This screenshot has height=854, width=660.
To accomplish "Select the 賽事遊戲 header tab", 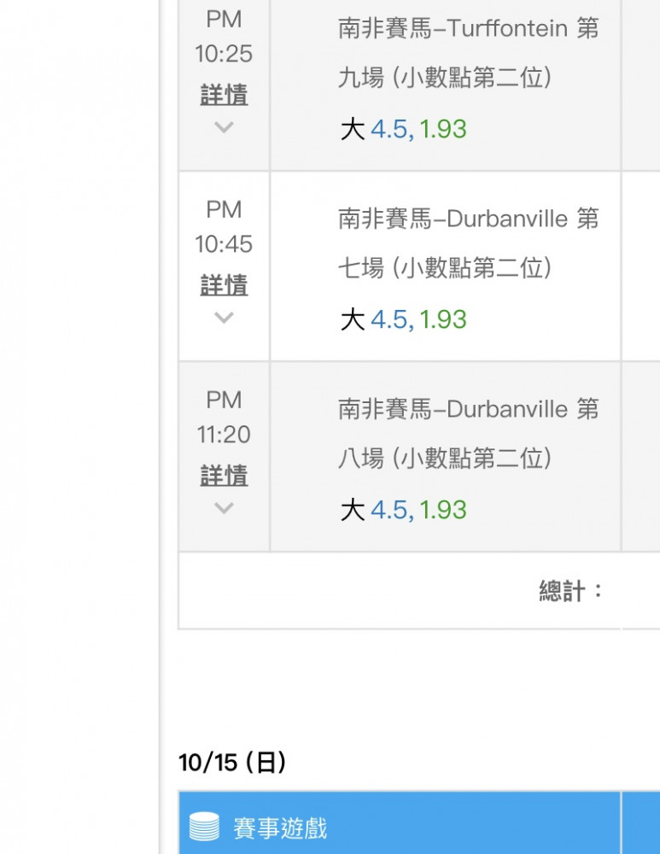I will point(400,823).
